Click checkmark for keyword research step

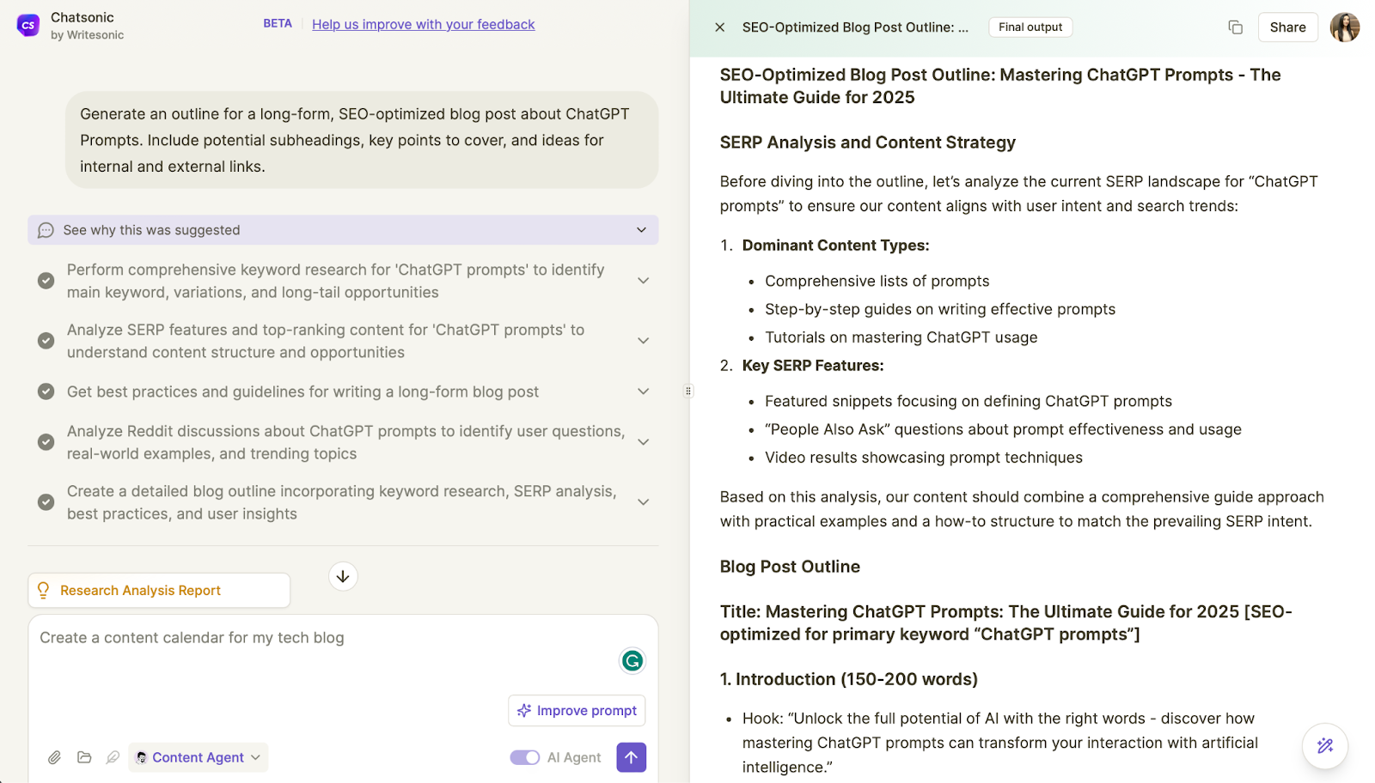coord(46,281)
